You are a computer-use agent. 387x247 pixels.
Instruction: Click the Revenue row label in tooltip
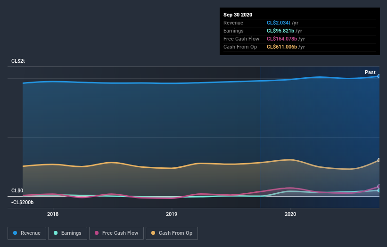click(233, 23)
